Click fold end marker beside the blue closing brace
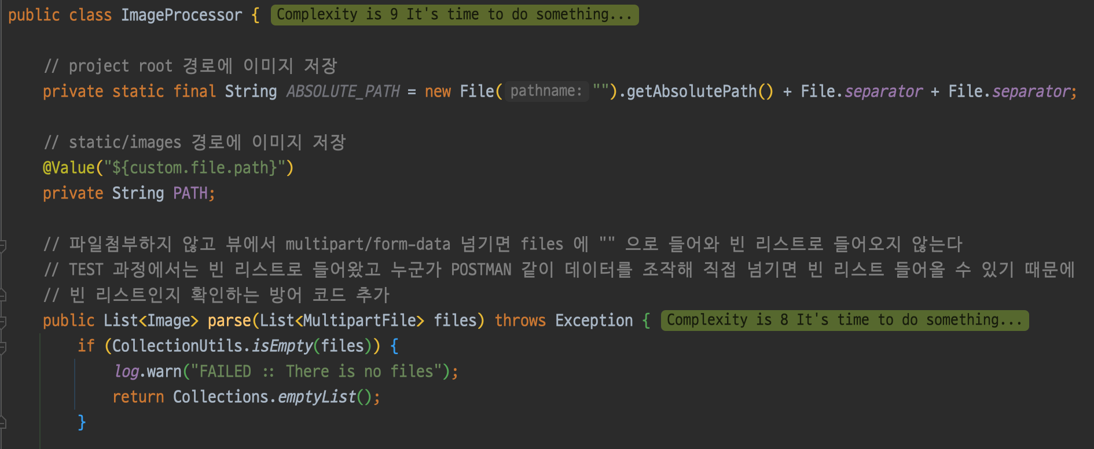 click(2, 423)
